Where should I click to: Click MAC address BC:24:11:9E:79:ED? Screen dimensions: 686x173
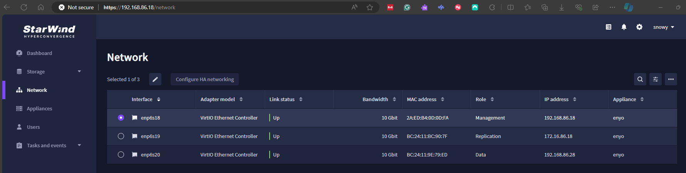427,155
